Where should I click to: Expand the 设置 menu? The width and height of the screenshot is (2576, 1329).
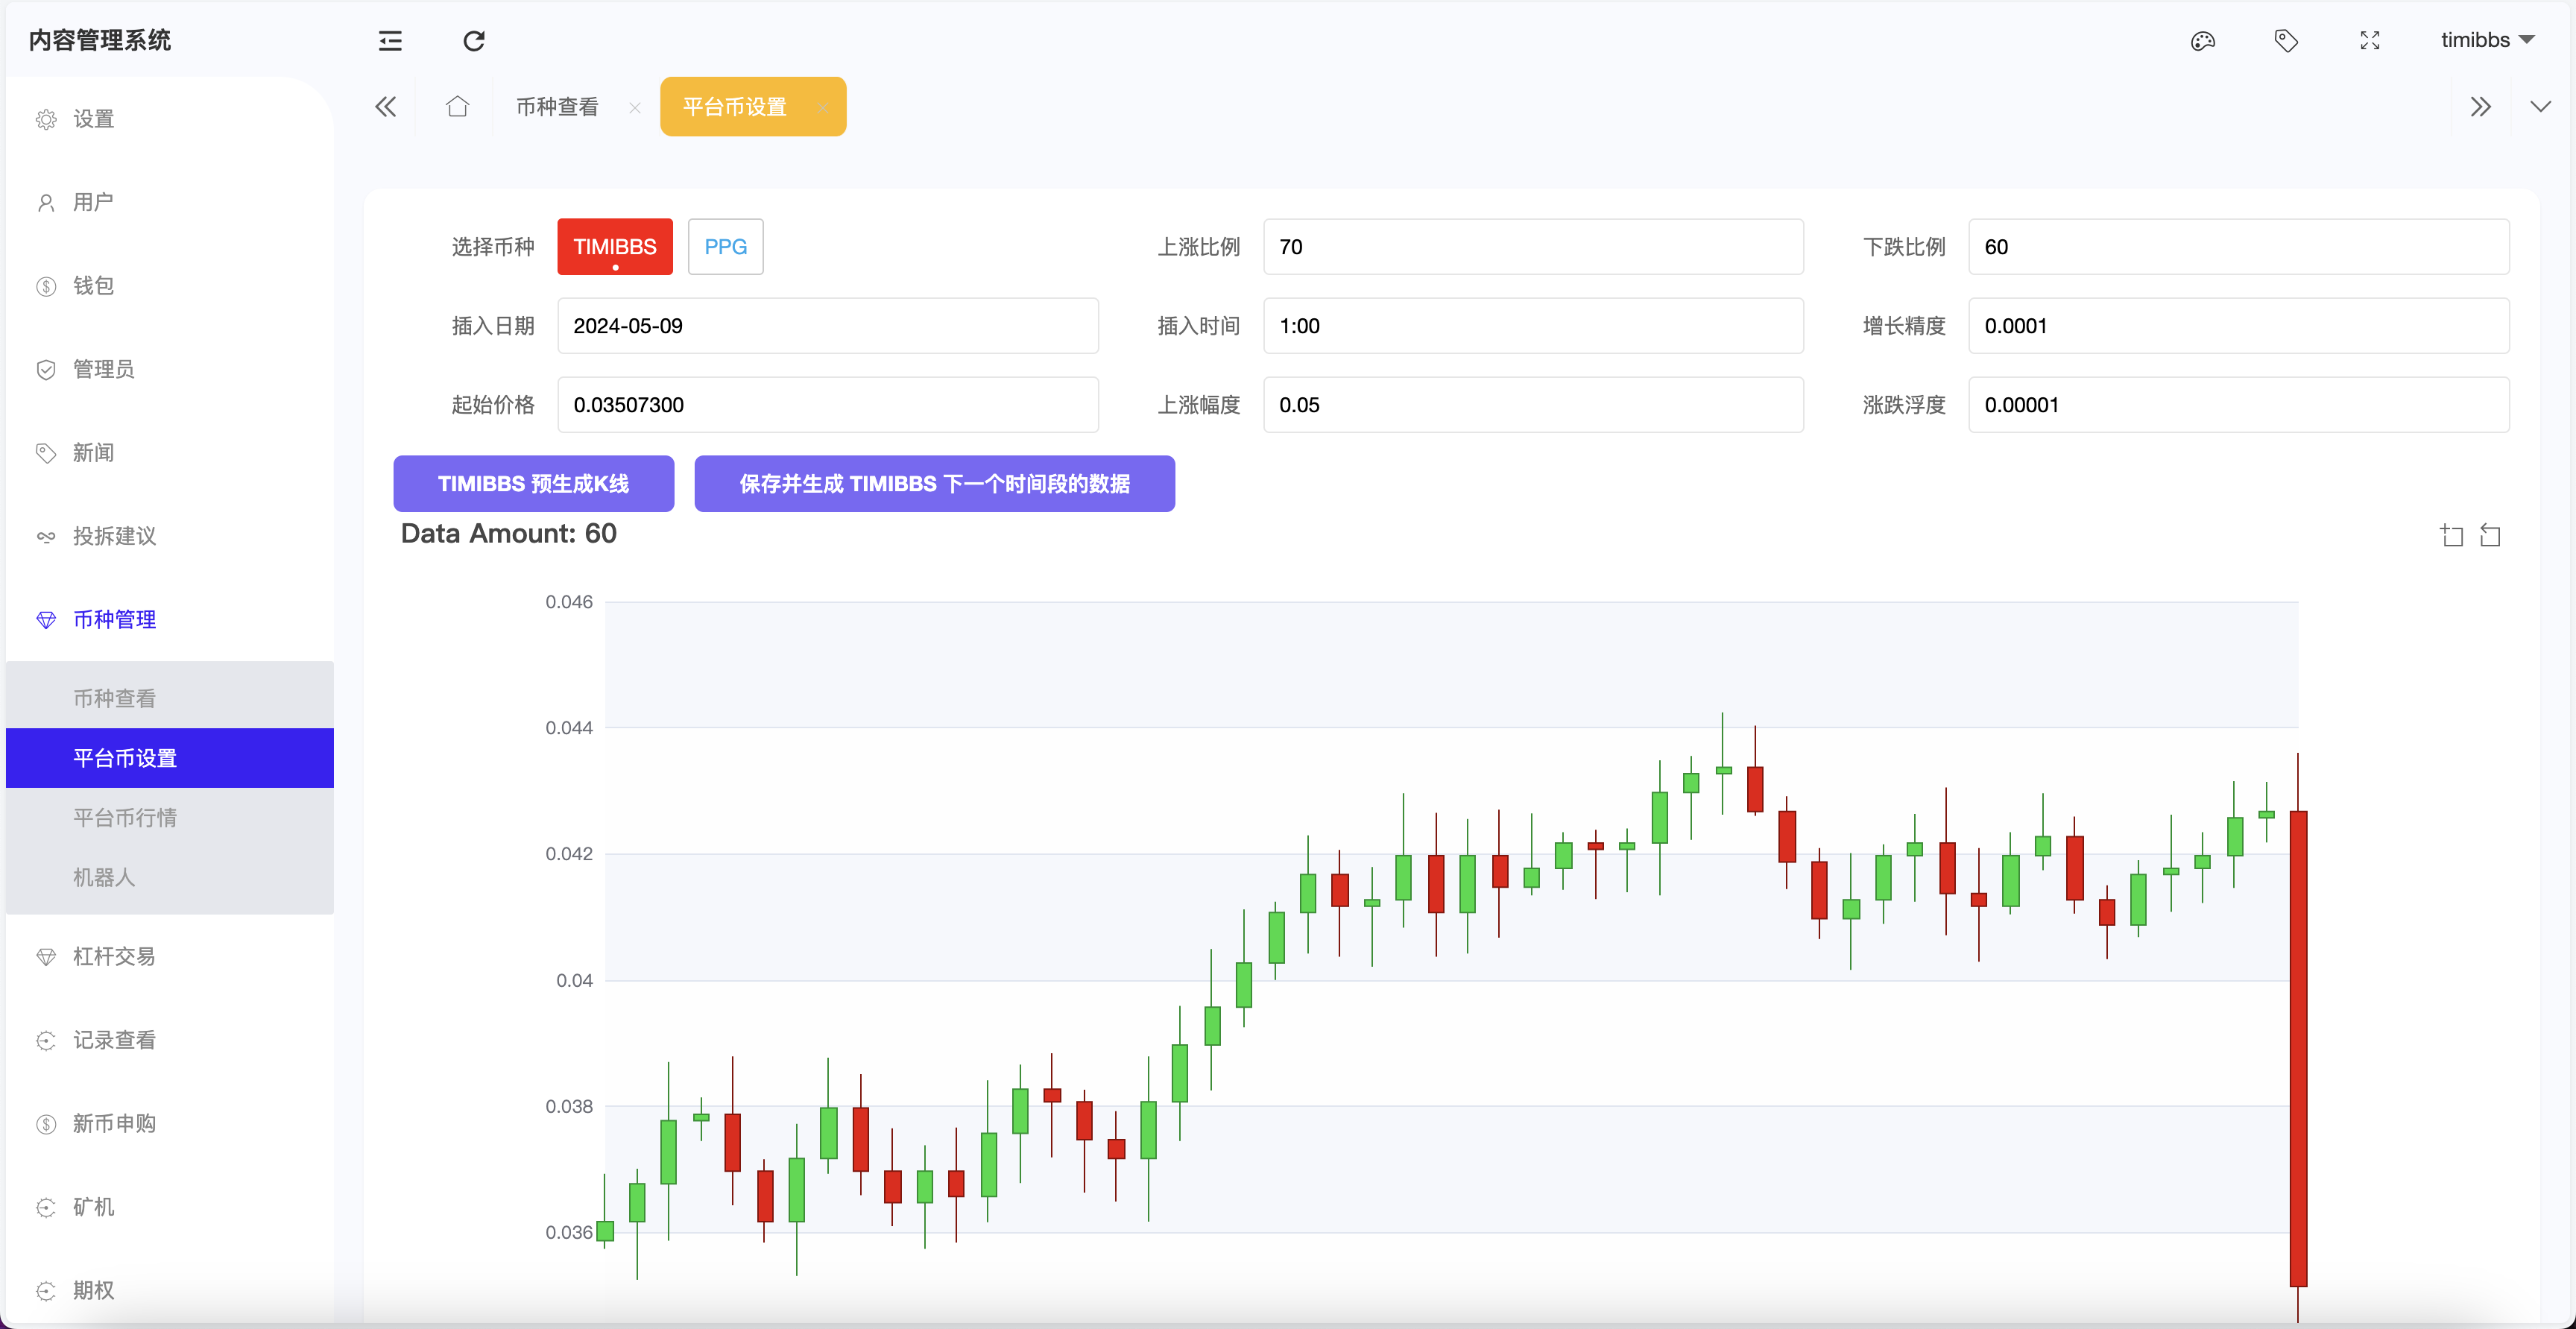[170, 119]
